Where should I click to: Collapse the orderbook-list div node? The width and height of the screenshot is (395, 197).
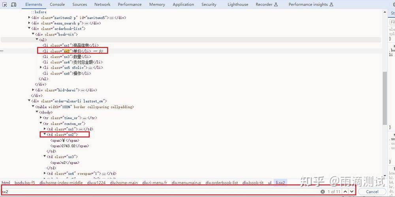(x=29, y=29)
